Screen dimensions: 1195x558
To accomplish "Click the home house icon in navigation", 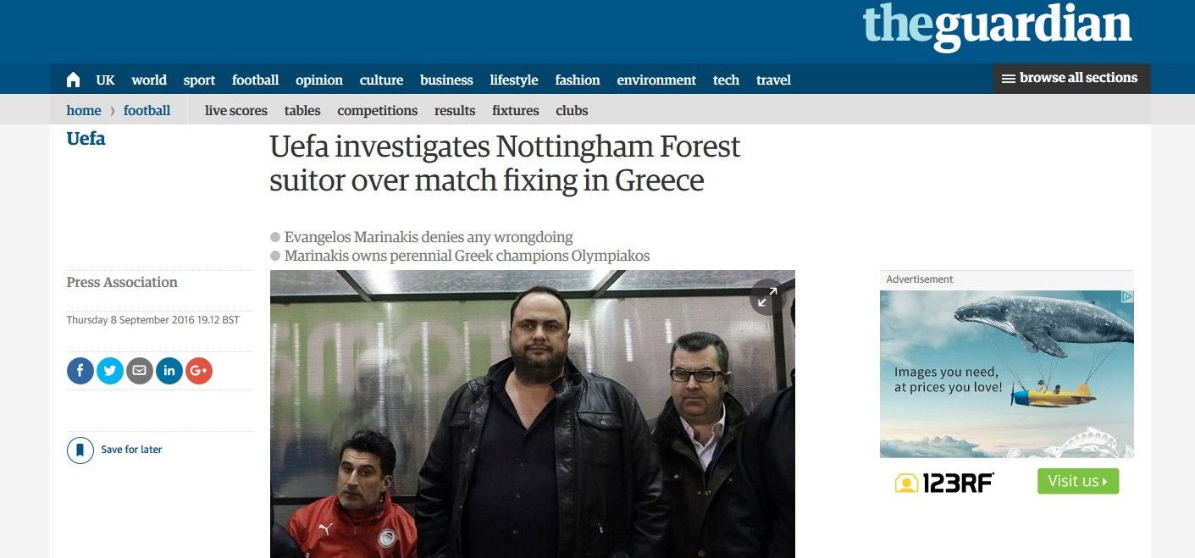I will point(73,80).
